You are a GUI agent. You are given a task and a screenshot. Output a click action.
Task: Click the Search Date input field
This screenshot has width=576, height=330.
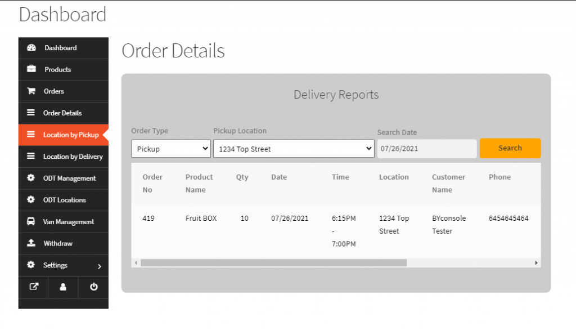426,148
